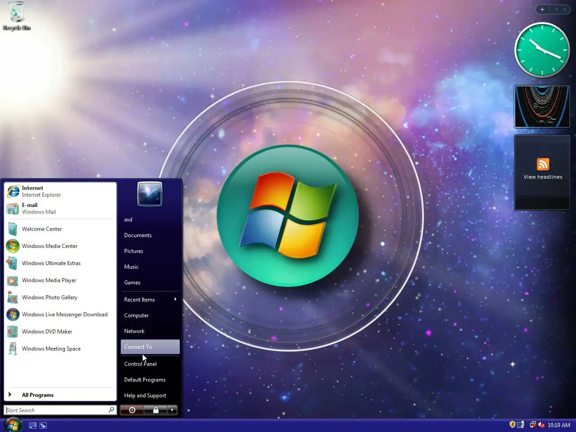This screenshot has width=576, height=432.
Task: Open Help and Support
Action: click(x=150, y=396)
